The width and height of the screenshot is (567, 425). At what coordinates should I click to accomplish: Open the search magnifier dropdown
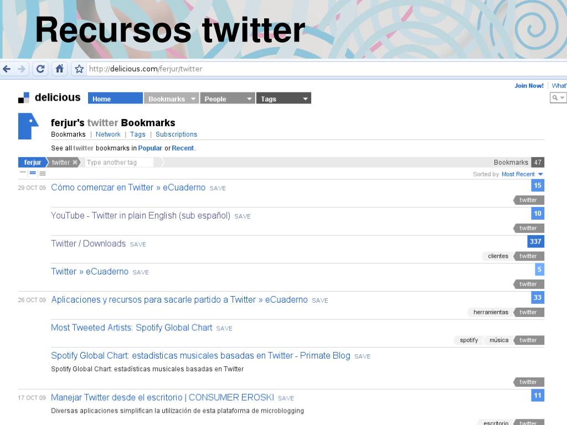coord(558,97)
